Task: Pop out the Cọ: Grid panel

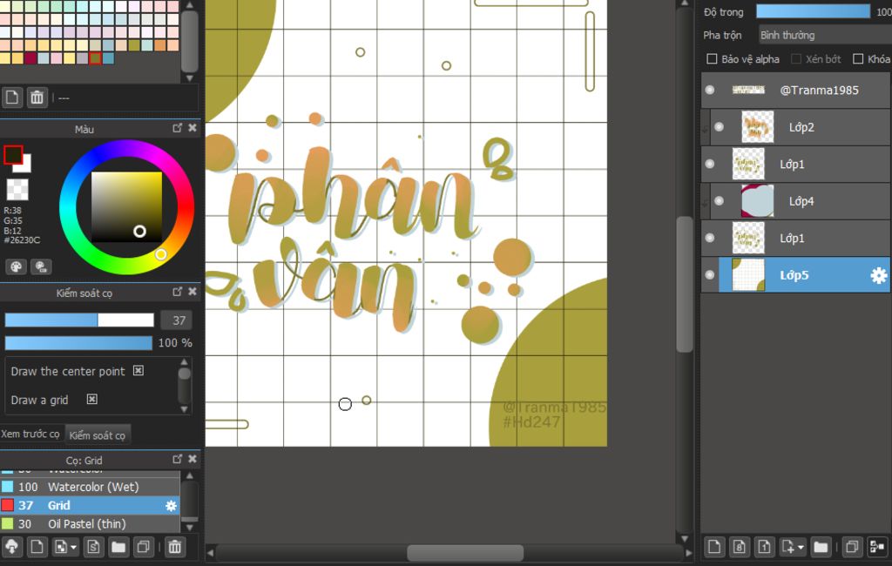Action: pos(178,459)
